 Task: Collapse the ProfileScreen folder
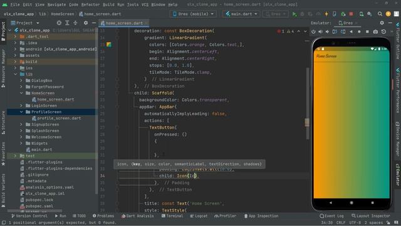(x=21, y=112)
